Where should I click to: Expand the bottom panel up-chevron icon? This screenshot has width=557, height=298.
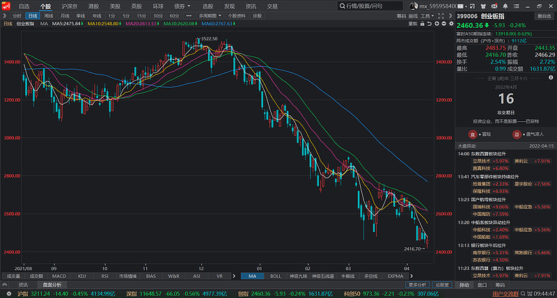pos(4,285)
